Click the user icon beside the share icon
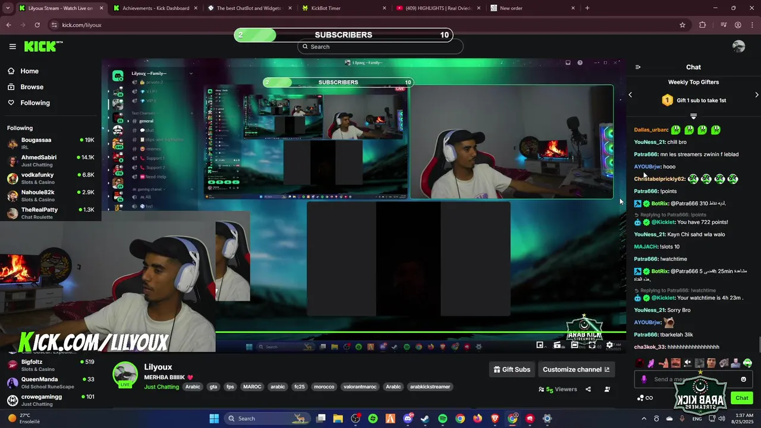This screenshot has width=761, height=428. click(x=607, y=389)
